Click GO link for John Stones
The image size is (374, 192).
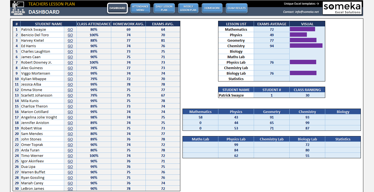70,139
